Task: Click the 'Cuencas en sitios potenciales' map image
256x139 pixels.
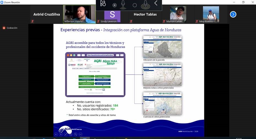Action: 162,103
